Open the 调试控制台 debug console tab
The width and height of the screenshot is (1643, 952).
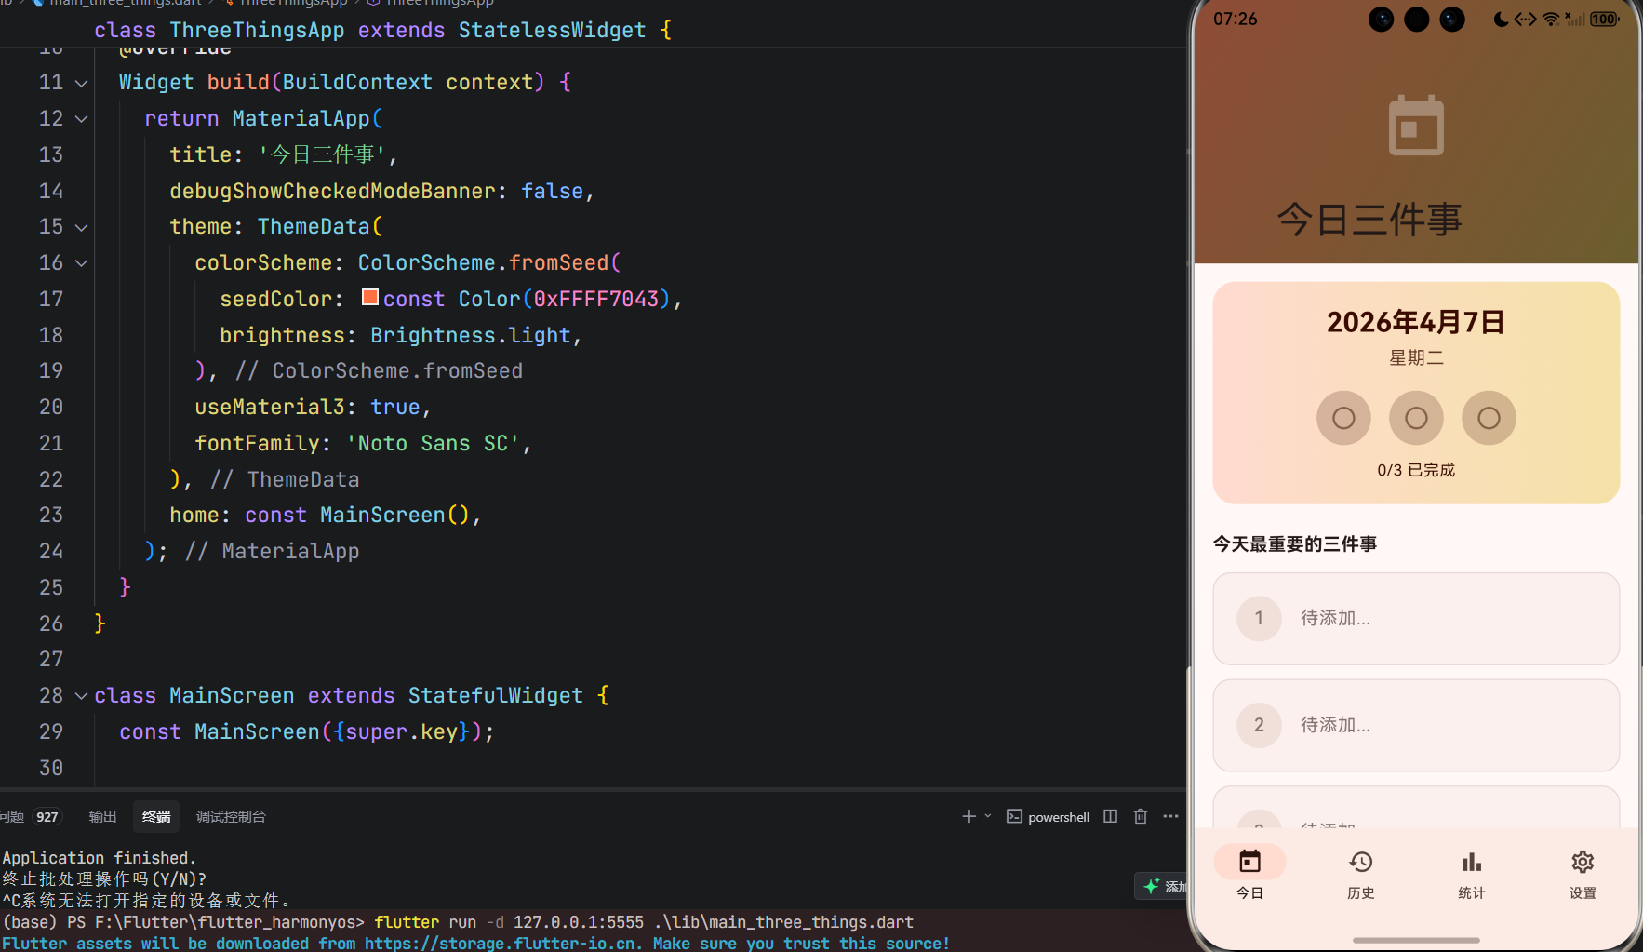[x=231, y=816]
